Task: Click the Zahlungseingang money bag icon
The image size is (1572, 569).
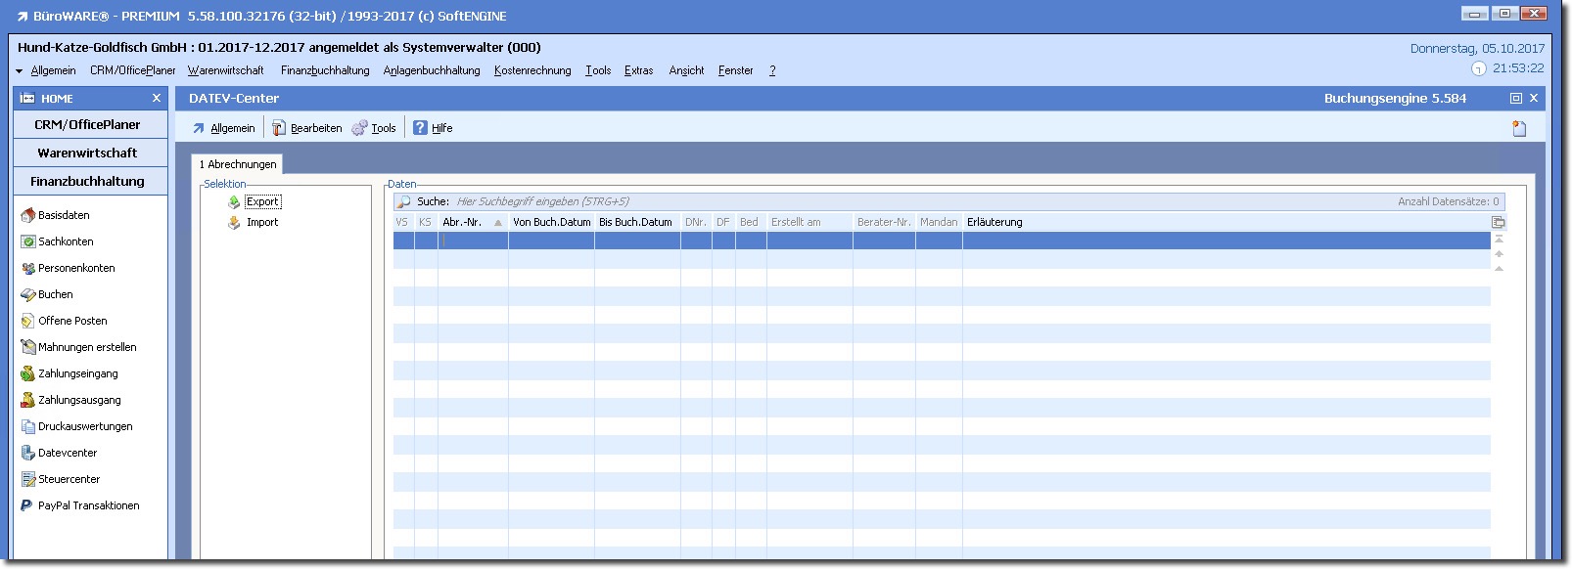Action: [x=27, y=373]
